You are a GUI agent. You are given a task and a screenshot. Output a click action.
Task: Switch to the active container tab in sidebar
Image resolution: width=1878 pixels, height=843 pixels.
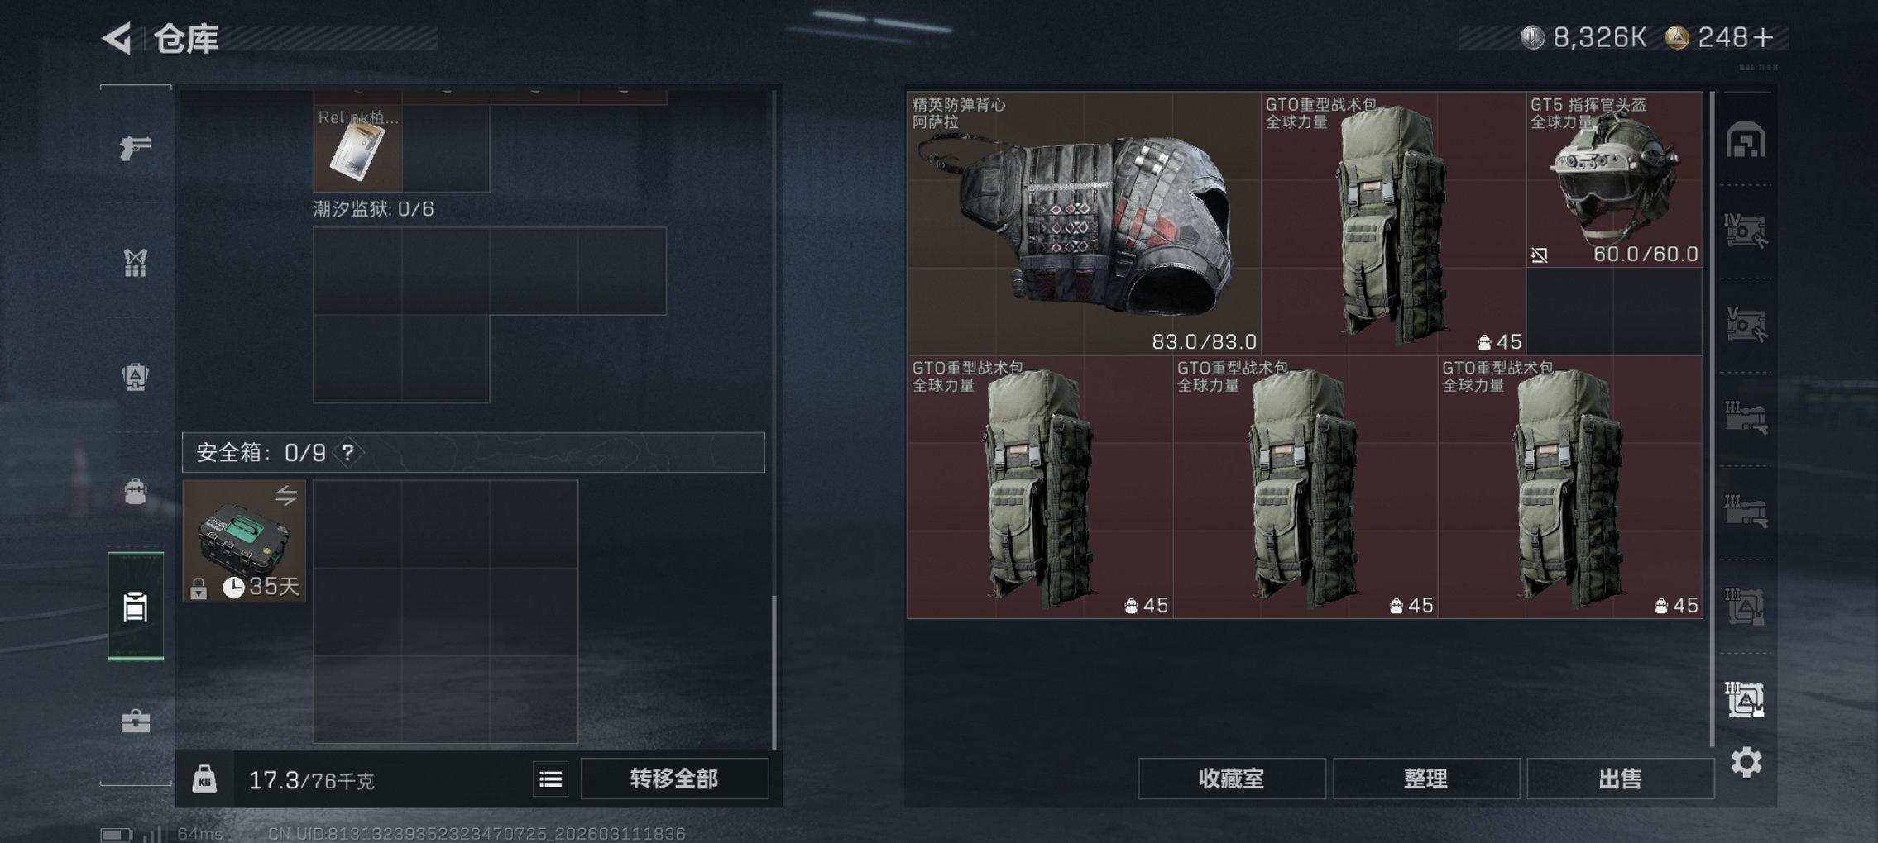136,607
